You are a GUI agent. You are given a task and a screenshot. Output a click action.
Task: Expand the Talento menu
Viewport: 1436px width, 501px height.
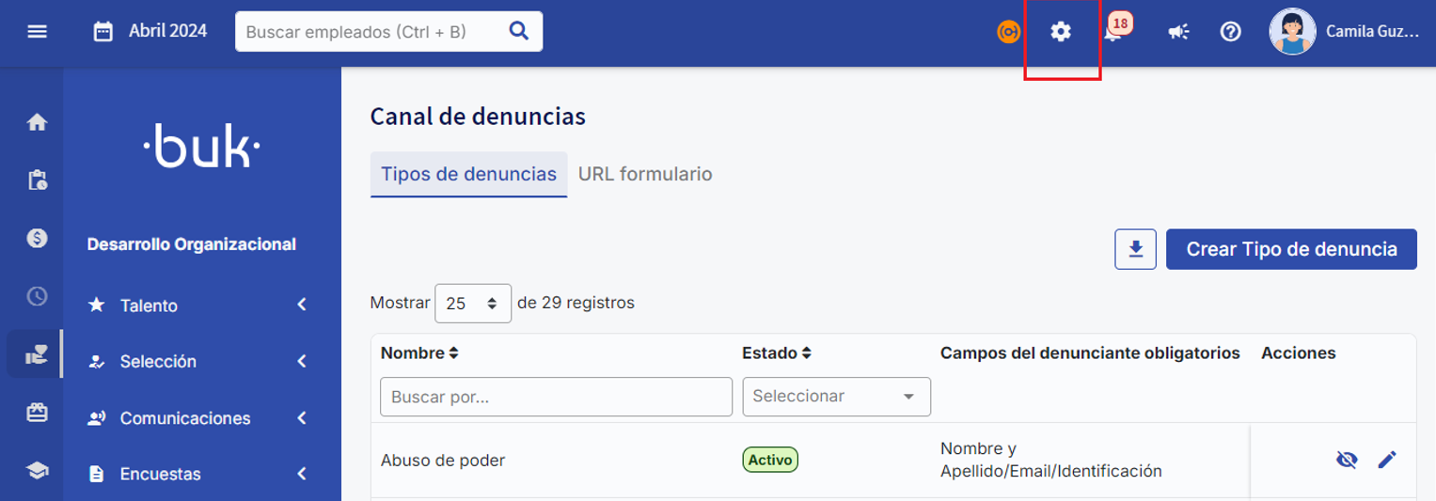coord(197,305)
